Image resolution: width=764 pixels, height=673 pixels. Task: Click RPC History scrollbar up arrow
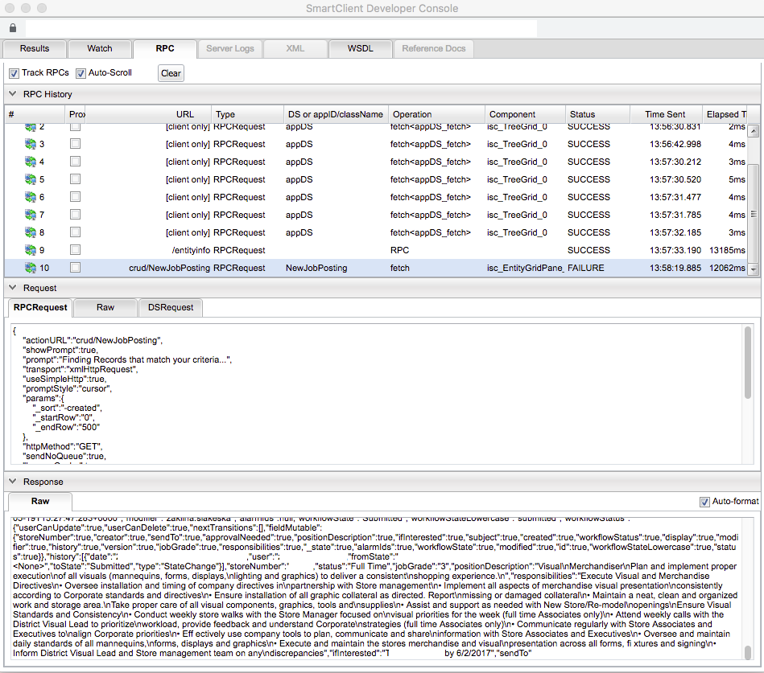point(754,131)
